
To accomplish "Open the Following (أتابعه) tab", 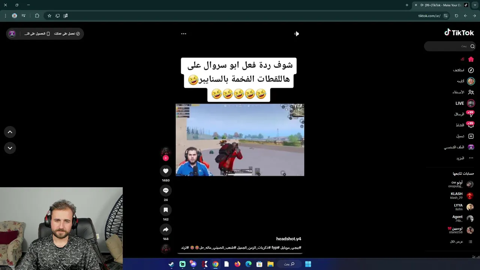I will click(x=466, y=81).
